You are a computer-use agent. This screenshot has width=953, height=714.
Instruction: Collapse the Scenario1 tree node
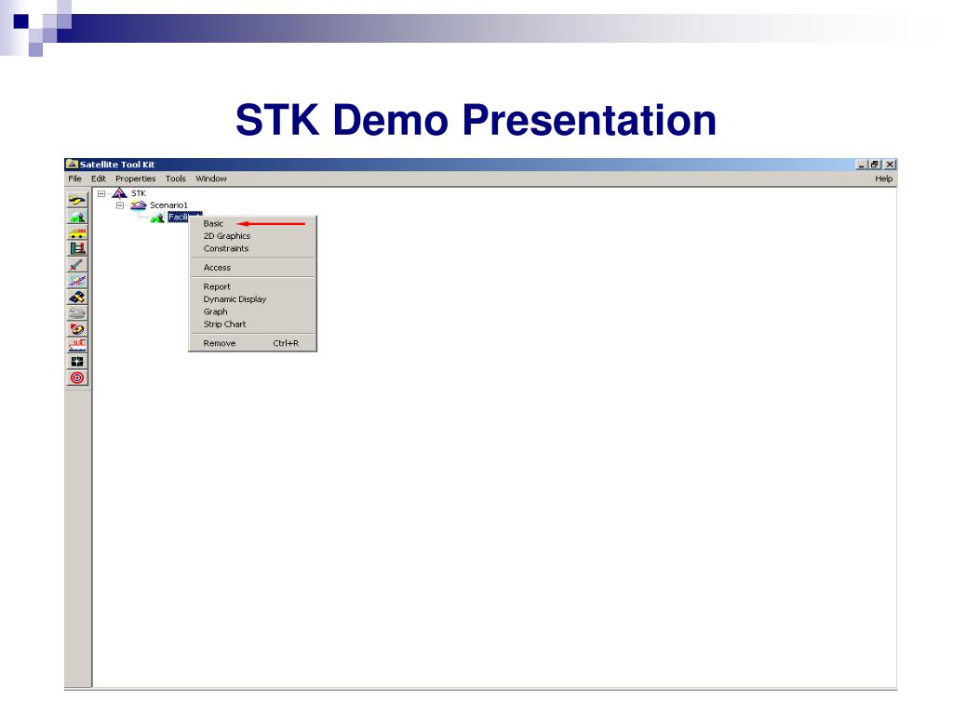click(x=120, y=205)
